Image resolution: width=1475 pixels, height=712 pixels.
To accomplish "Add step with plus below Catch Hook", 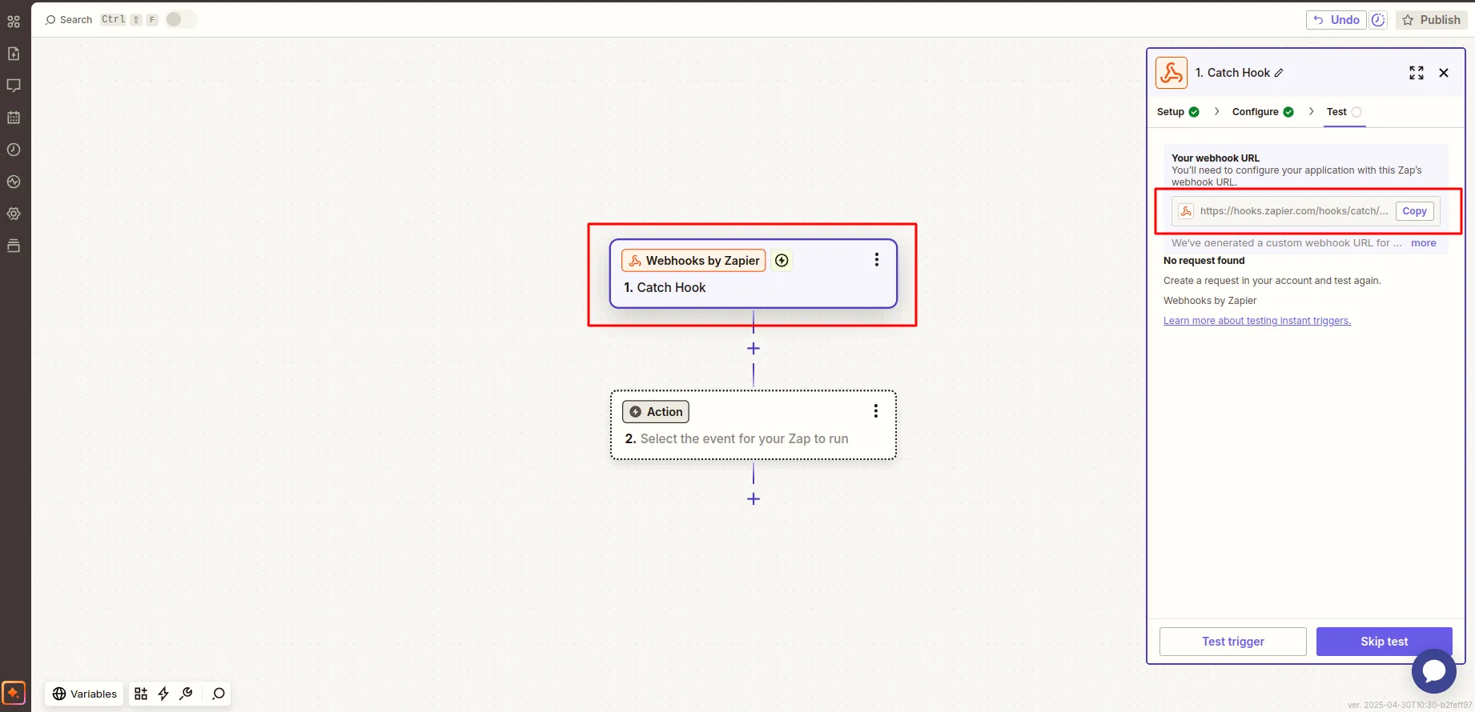I will pos(754,349).
